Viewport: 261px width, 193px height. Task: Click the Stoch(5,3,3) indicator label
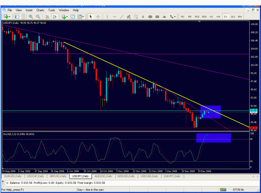[19, 134]
